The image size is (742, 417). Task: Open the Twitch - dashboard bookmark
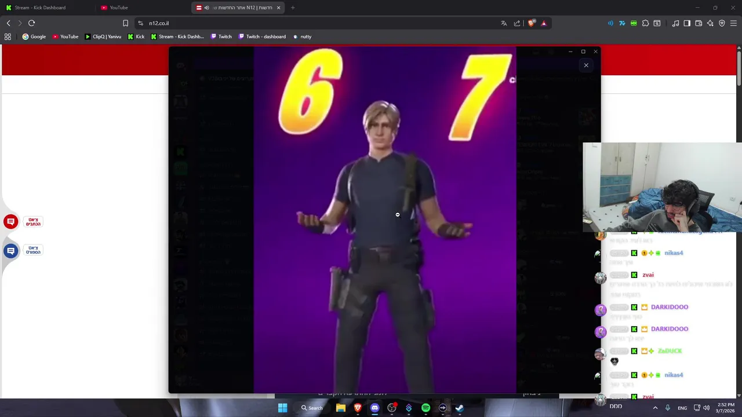click(262, 36)
